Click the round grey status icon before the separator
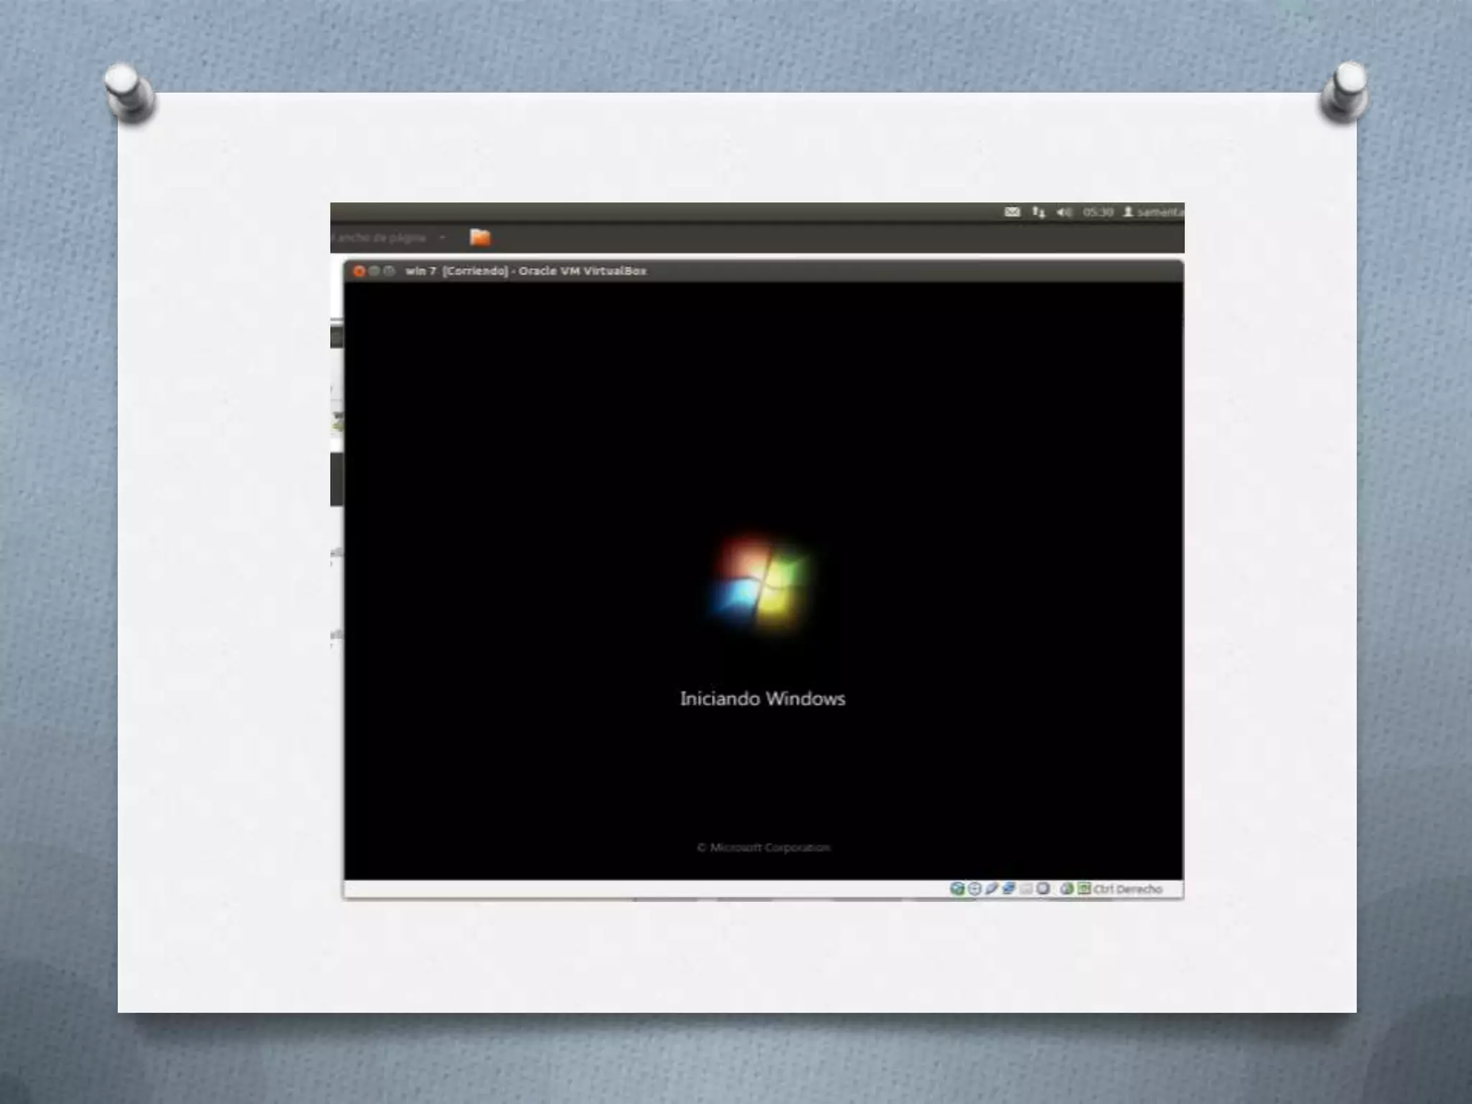The width and height of the screenshot is (1472, 1104). [x=1043, y=889]
